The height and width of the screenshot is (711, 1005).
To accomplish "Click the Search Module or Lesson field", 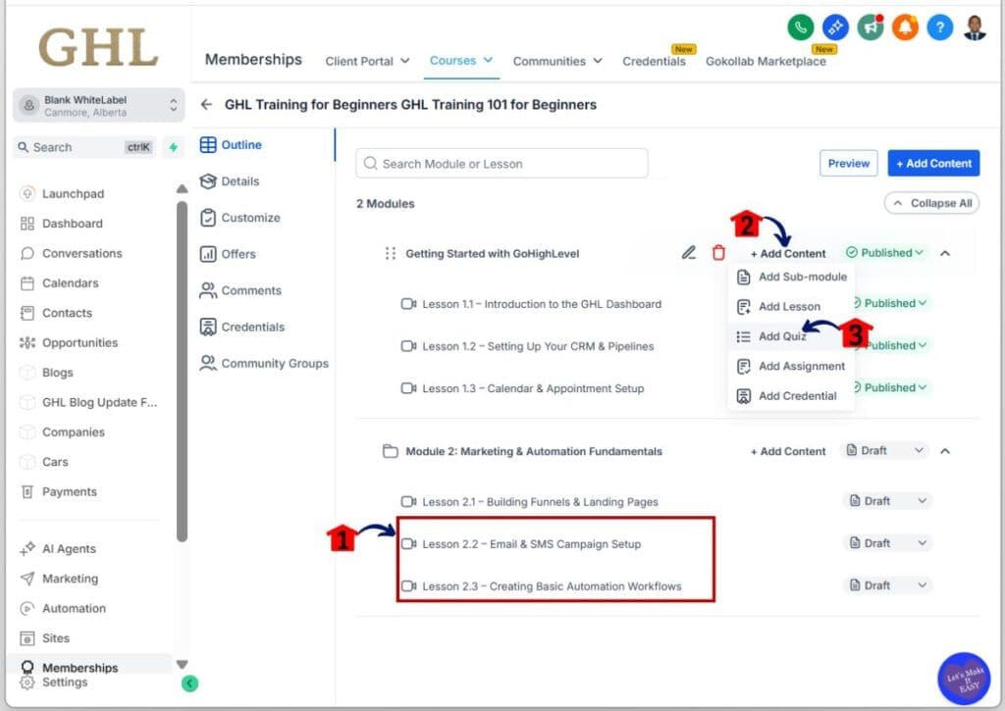I will [x=501, y=163].
